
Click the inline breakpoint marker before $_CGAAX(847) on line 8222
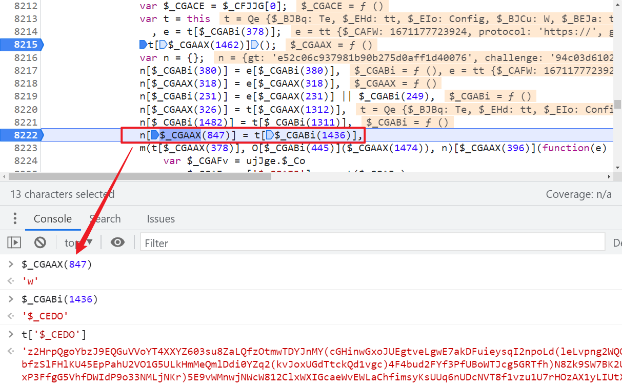[x=155, y=135]
